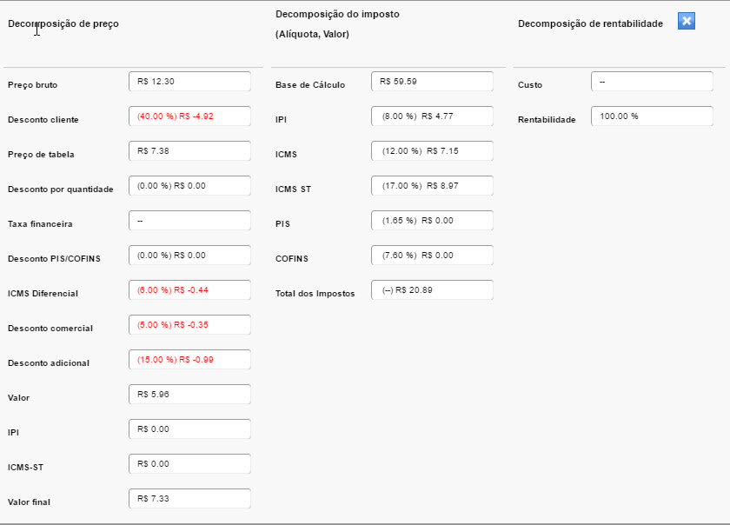Click the COFINS tax value field
This screenshot has width=730, height=525.
433,256
